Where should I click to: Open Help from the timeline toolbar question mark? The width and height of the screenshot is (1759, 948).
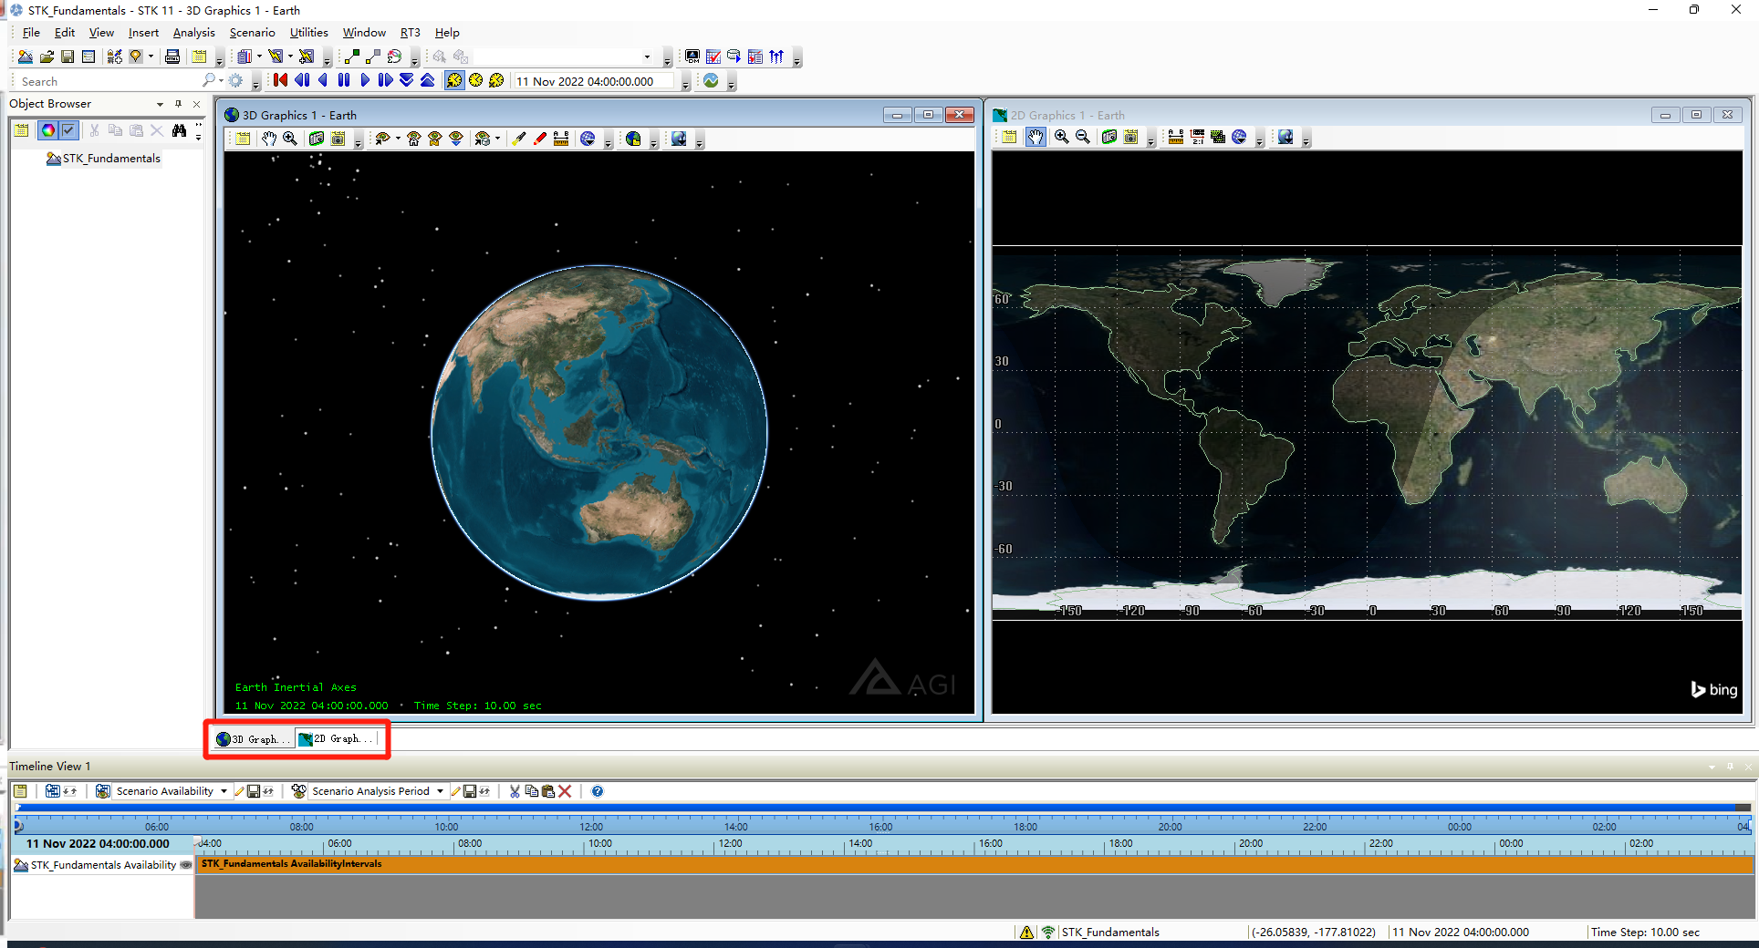point(597,791)
